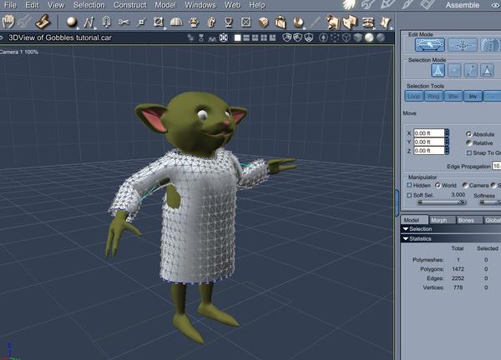The height and width of the screenshot is (360, 501).
Task: Select the square frame tool in toolbar
Action: pyautogui.click(x=158, y=22)
